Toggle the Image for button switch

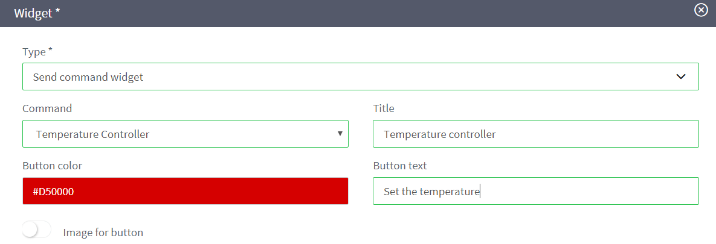[36, 230]
